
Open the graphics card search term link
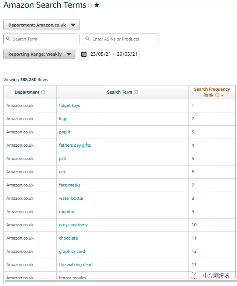coord(72,251)
